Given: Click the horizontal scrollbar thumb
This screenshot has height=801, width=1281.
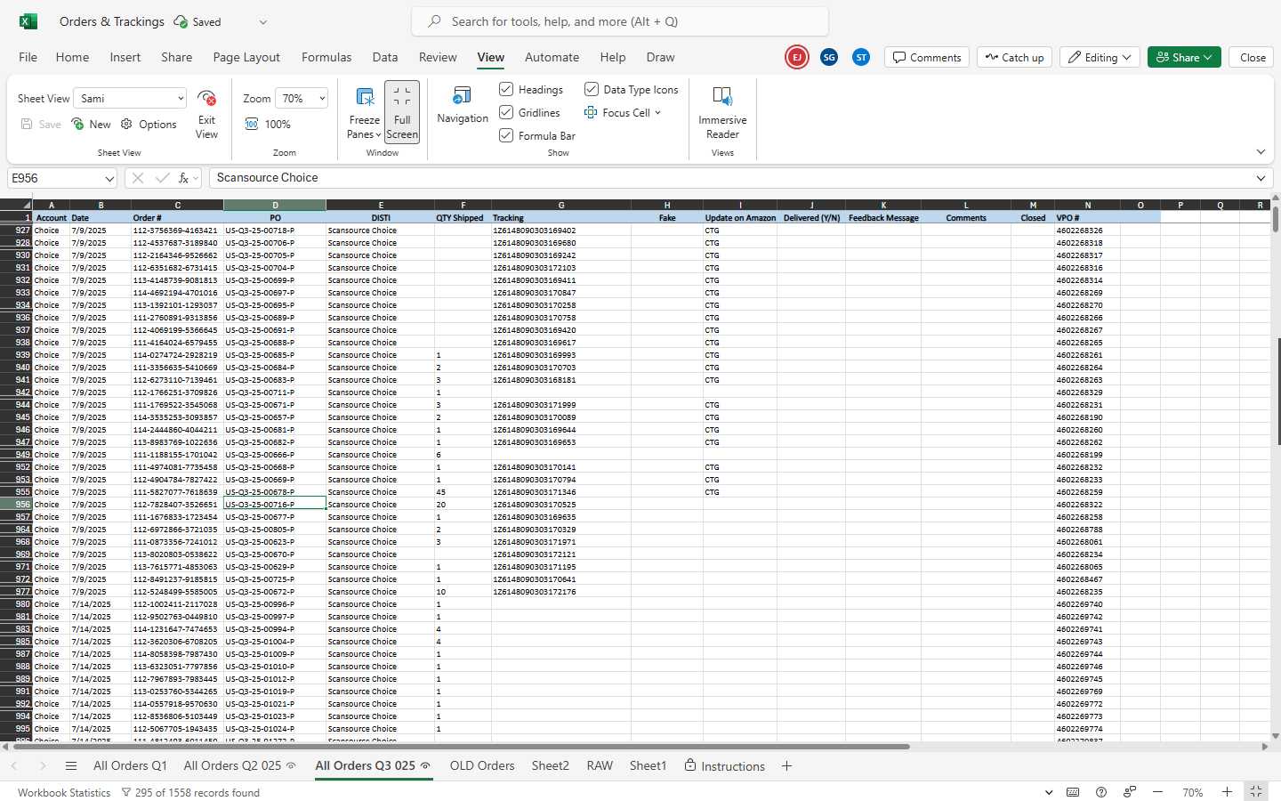Looking at the screenshot, I should pos(463,747).
